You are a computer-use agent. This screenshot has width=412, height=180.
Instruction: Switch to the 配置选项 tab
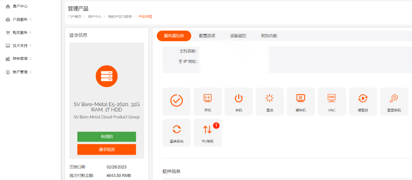coord(207,36)
